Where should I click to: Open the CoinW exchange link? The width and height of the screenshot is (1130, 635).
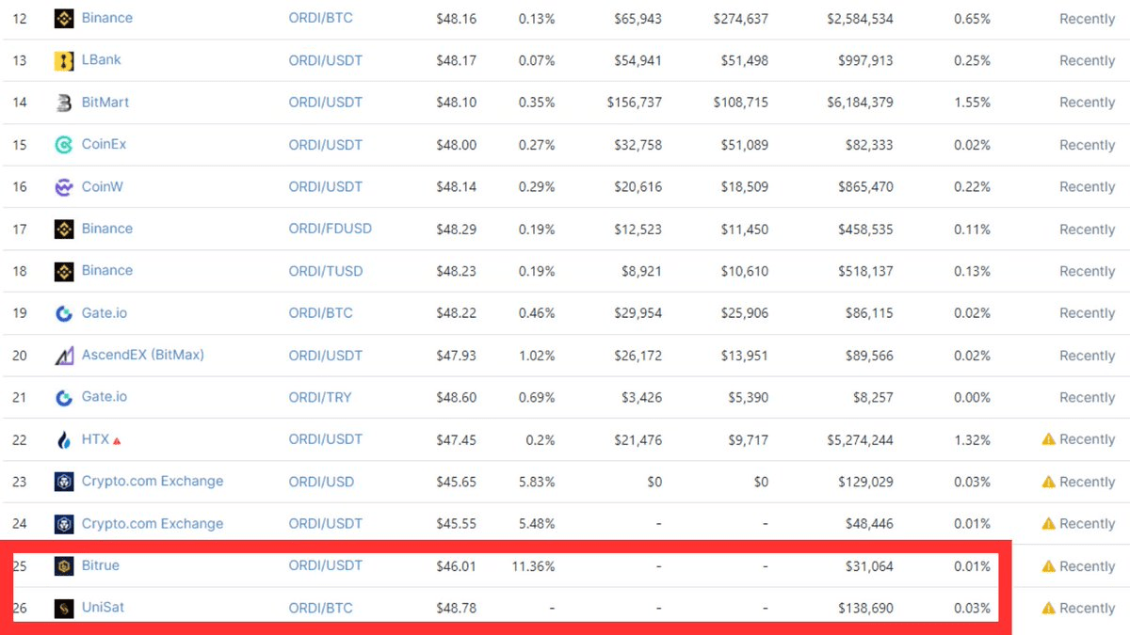(x=102, y=186)
